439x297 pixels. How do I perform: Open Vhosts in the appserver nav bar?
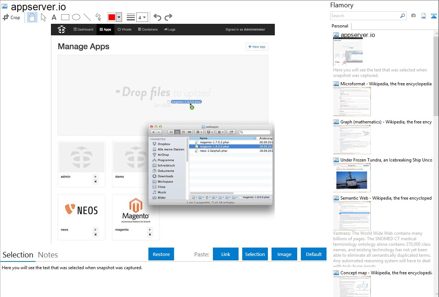125,29
